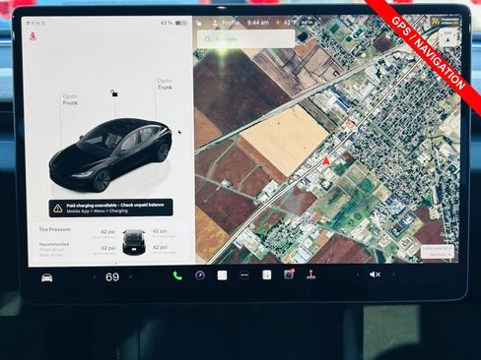Raise cabin temperature with right arrow

coord(131,277)
